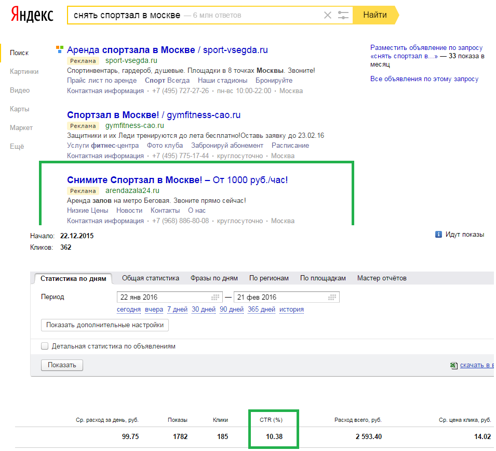Clear the search query with the X icon
The width and height of the screenshot is (496, 451).
pos(327,15)
